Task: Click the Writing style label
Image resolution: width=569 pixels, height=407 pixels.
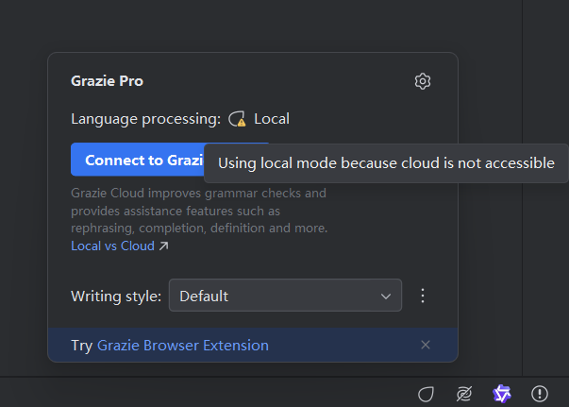Action: pos(116,297)
